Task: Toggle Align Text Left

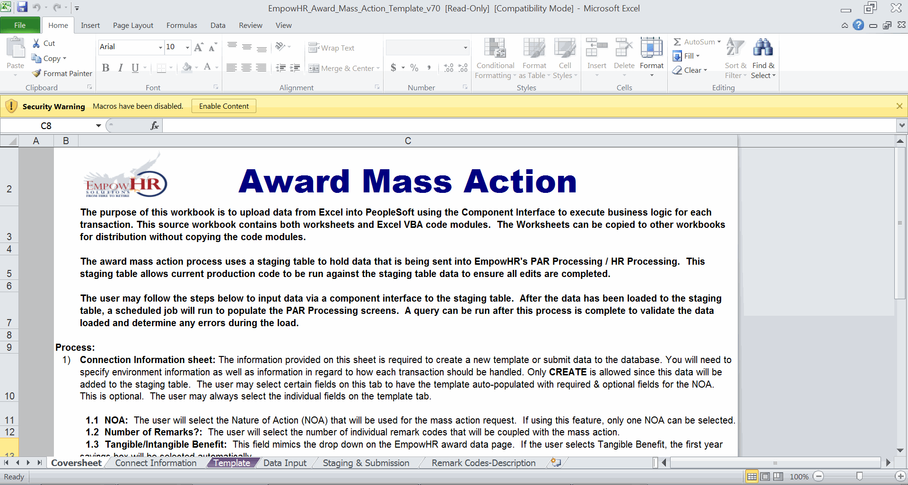Action: tap(231, 68)
